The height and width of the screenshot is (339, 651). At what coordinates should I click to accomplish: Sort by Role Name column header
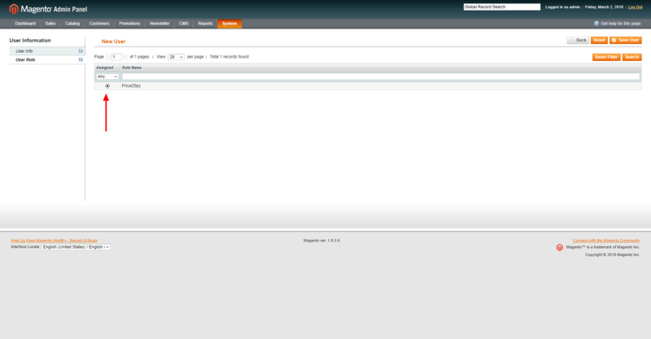[x=132, y=67]
